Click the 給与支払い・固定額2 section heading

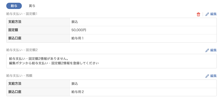22,50
